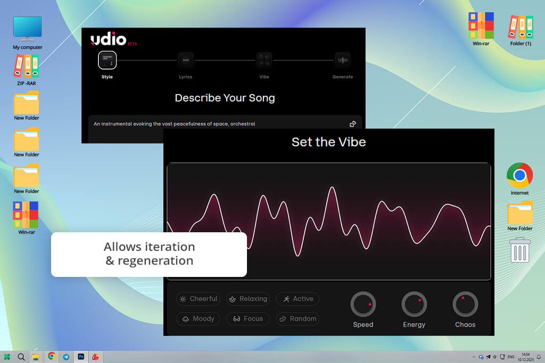Open the taskbar clock and date
Screen dimensions: 545x363
pyautogui.click(x=525, y=357)
